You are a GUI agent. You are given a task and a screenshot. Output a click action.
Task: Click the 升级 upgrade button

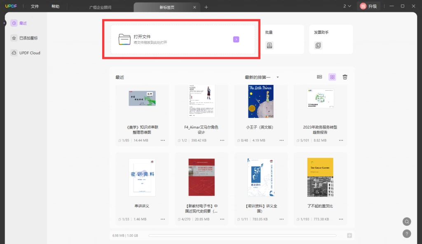[x=368, y=6]
